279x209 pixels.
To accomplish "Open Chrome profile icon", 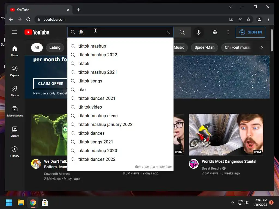I will tap(259, 19).
